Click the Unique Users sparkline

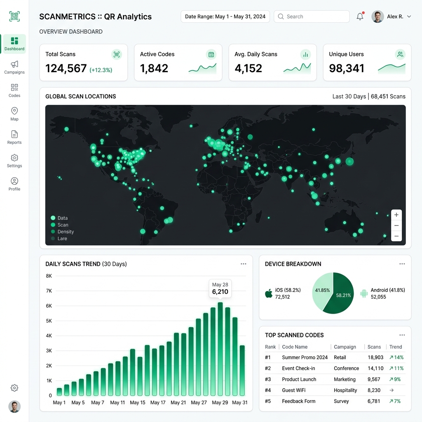point(392,68)
